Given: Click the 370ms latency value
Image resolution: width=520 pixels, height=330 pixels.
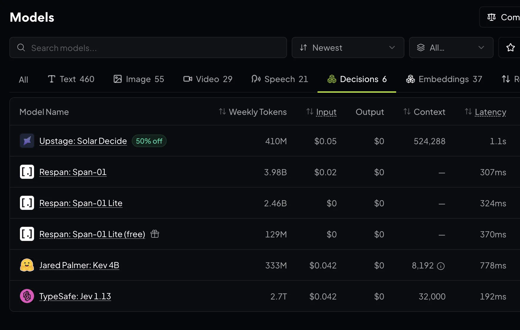Looking at the screenshot, I should 493,234.
